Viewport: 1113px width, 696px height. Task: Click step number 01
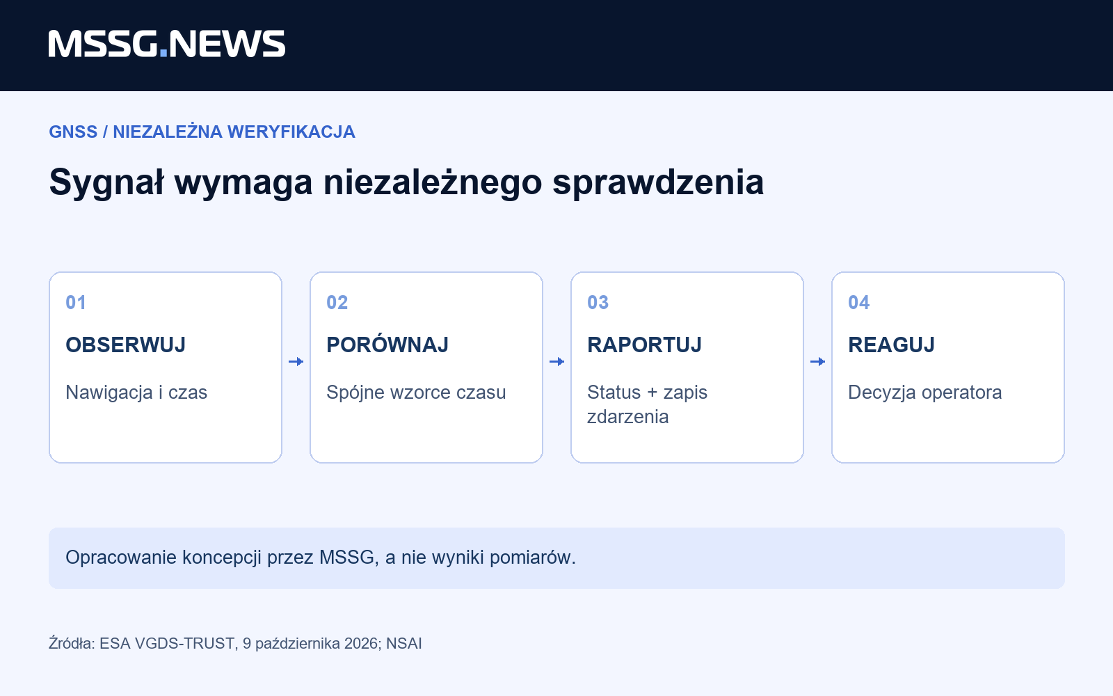76,303
